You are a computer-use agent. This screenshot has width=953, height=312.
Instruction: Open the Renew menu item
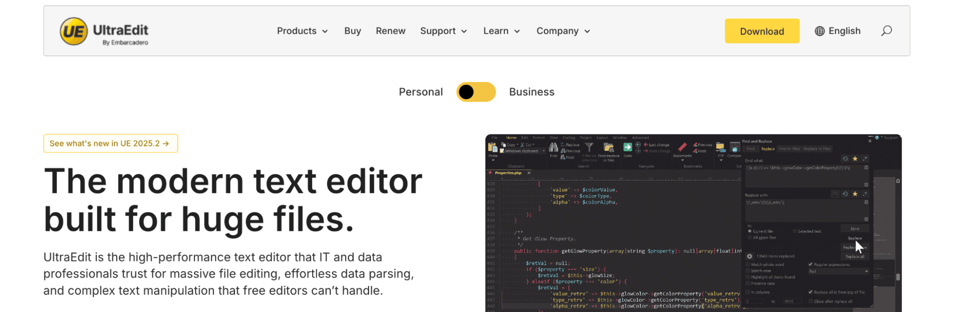pyautogui.click(x=390, y=31)
